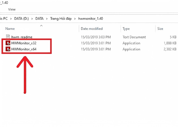Jump to the DATA folder breadcrumb after DATA (D:)
Image resolution: width=178 pixels, height=127 pixels.
pyautogui.click(x=39, y=19)
